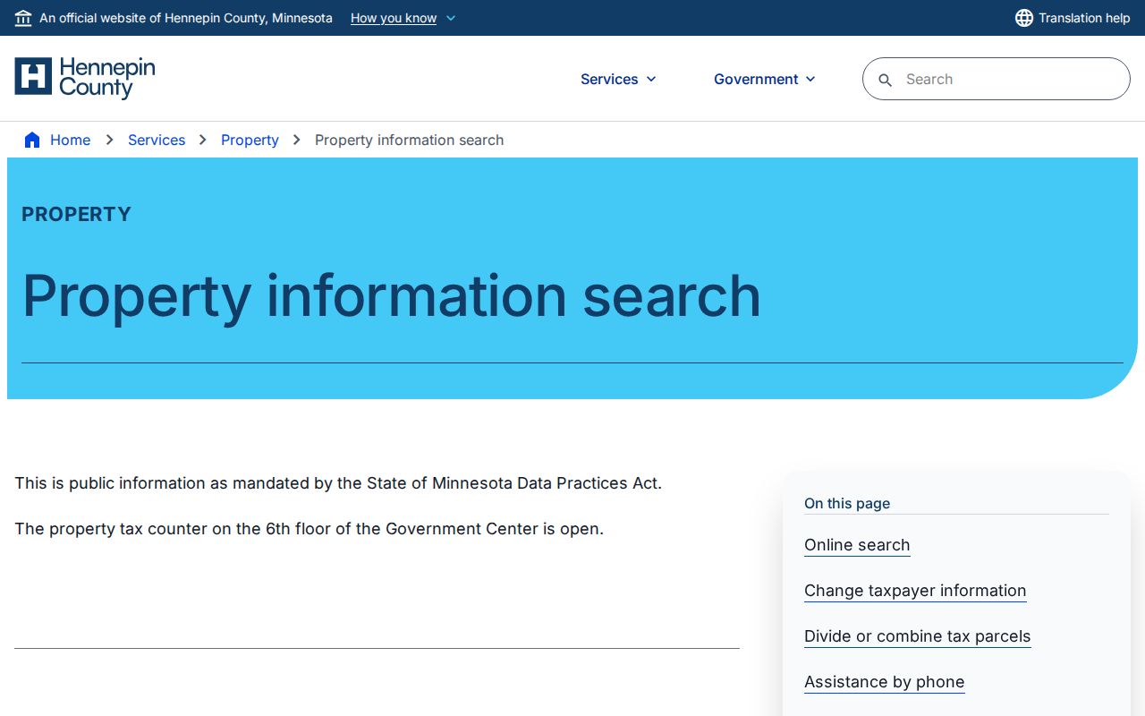Click the property tax counter sentence
Viewport: 1145px width, 716px height.
click(310, 529)
